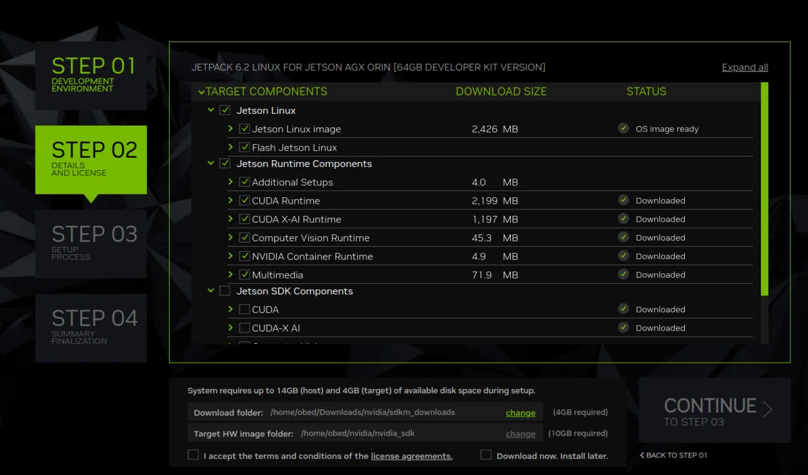This screenshot has width=808, height=475.
Task: Collapse the Target Components section chevron
Action: click(x=201, y=92)
